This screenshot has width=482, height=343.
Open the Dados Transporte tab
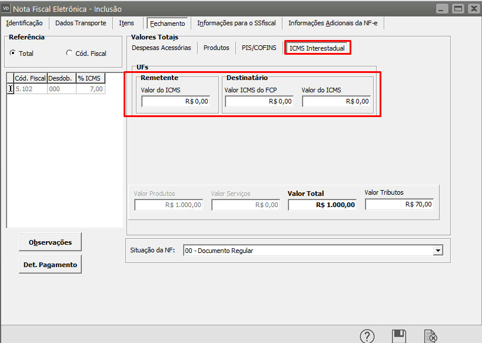[81, 23]
